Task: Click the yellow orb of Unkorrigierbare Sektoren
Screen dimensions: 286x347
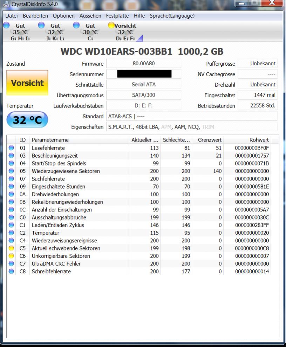Action: (11, 256)
